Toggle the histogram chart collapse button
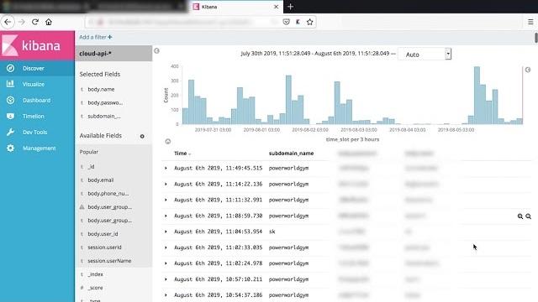The height and width of the screenshot is (302, 538). pos(168,142)
